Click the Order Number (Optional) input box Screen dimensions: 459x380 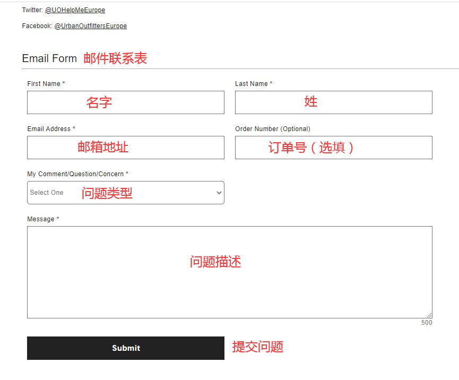[x=333, y=148]
